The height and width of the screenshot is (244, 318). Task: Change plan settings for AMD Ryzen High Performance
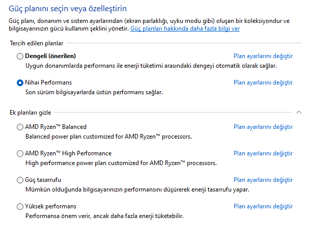(x=263, y=153)
